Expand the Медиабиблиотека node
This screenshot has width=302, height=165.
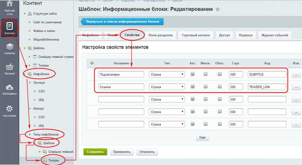pyautogui.click(x=29, y=40)
